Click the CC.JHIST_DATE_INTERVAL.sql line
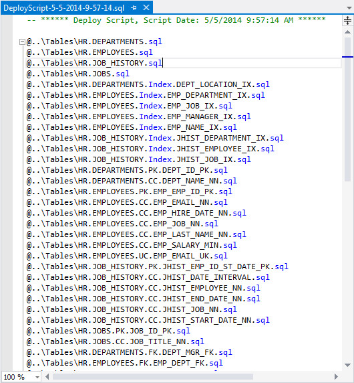This screenshot has height=383, width=354. (148, 278)
